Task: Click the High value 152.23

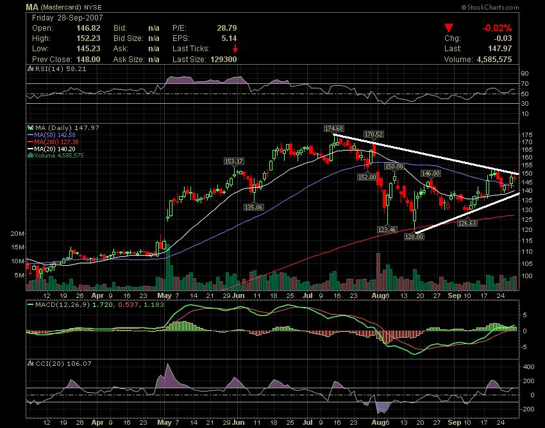Action: [88, 38]
